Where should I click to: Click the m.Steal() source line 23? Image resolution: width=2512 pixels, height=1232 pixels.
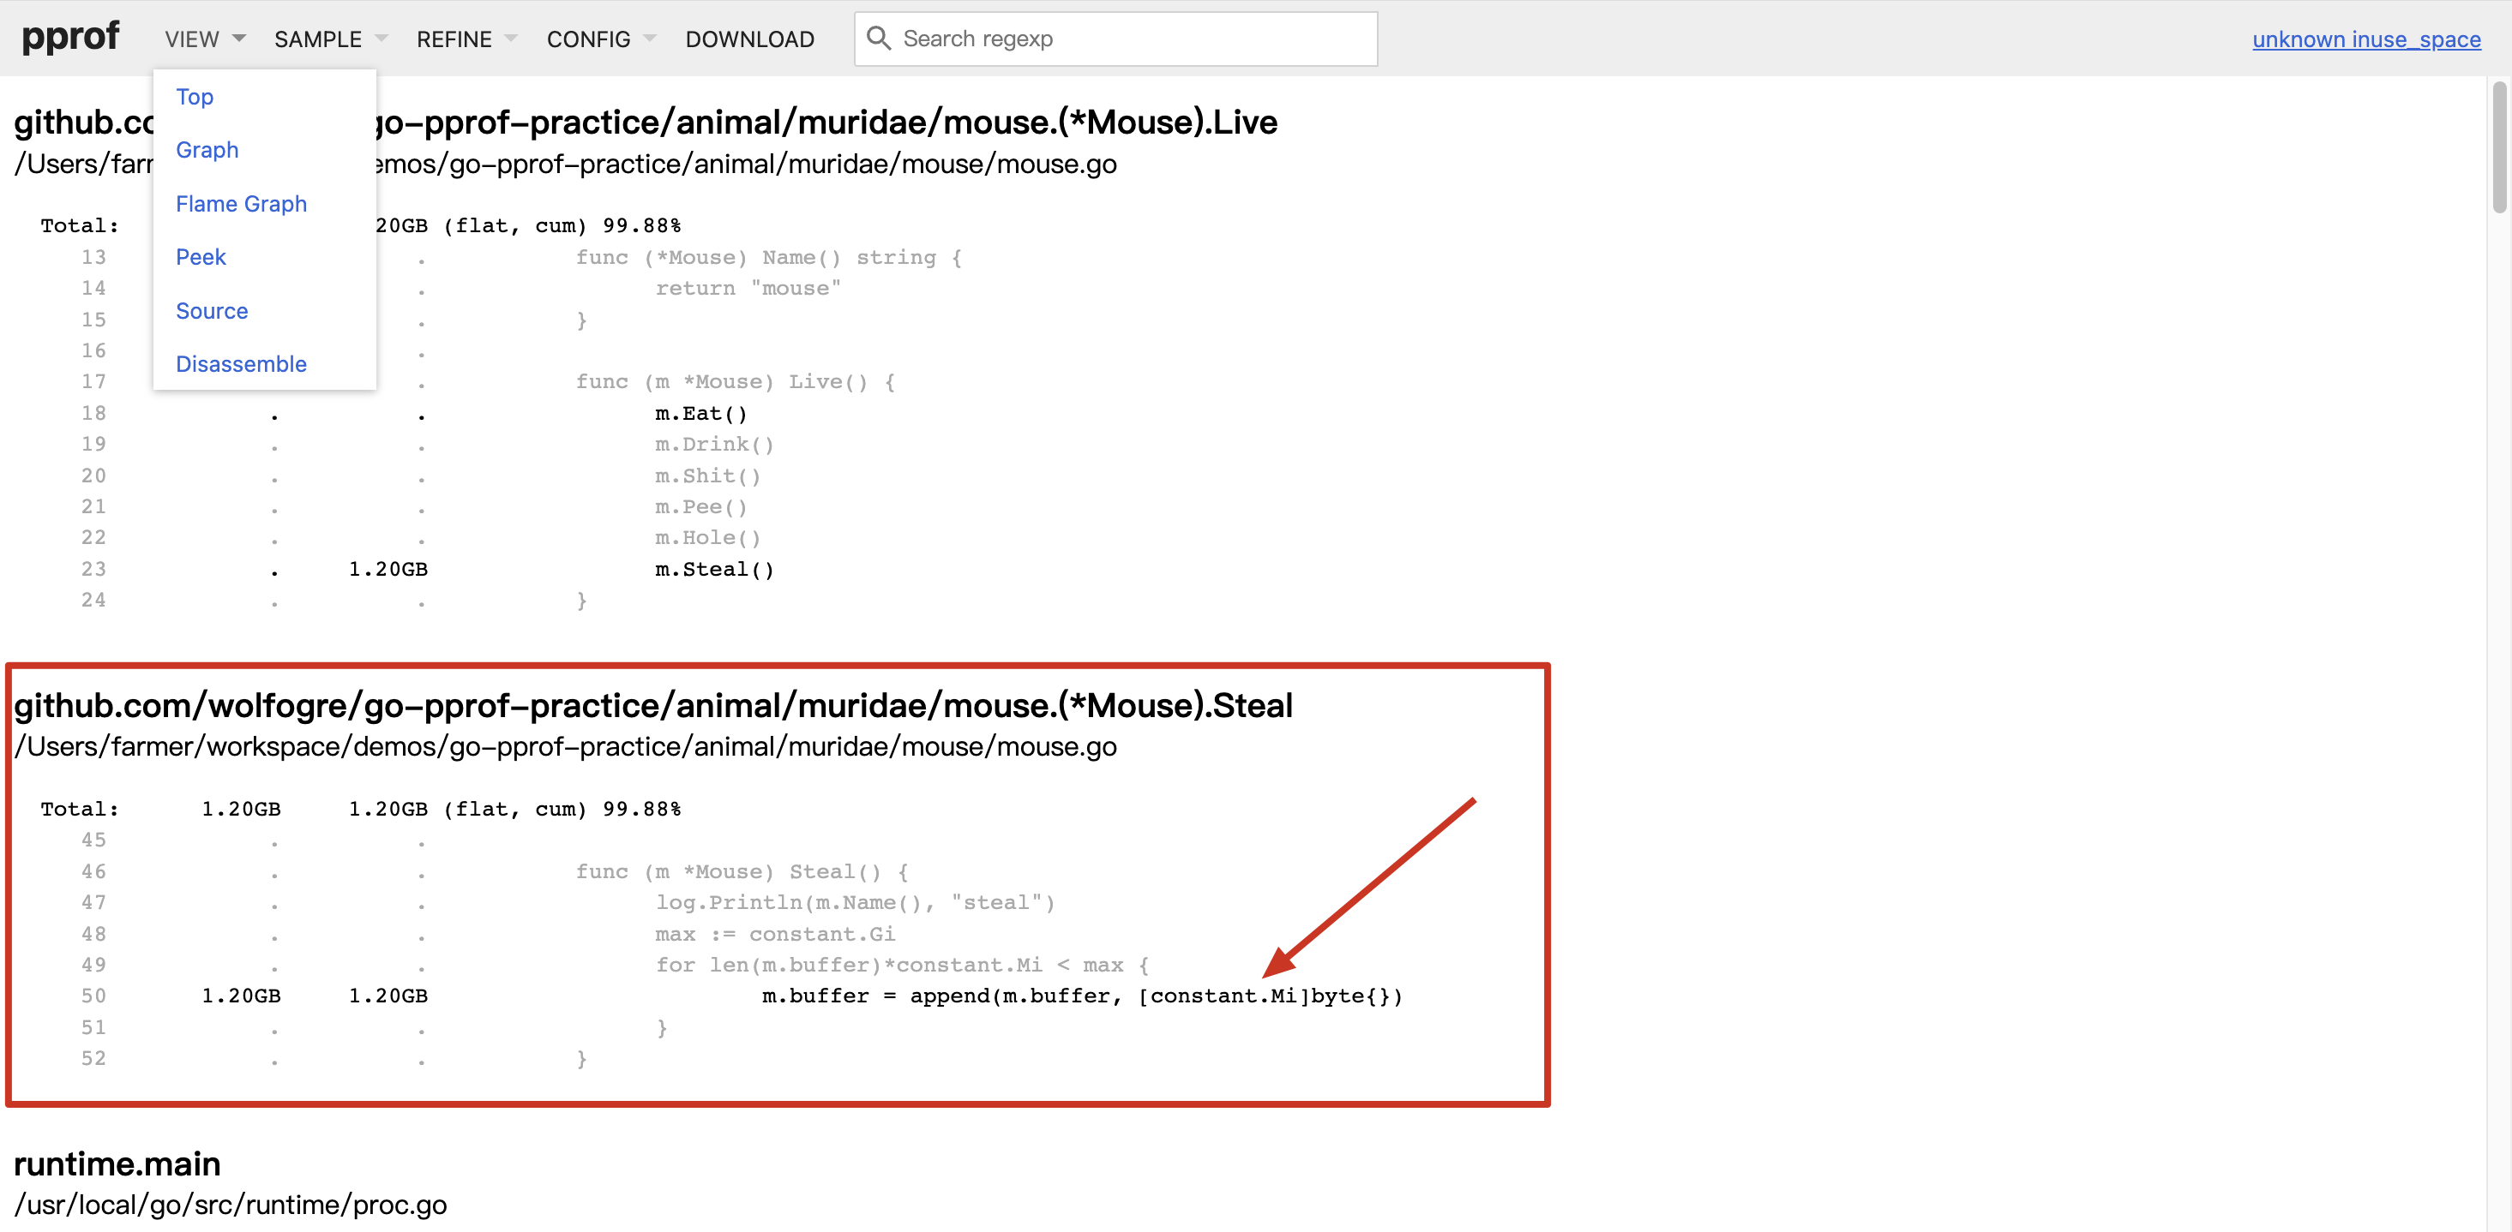tap(714, 569)
